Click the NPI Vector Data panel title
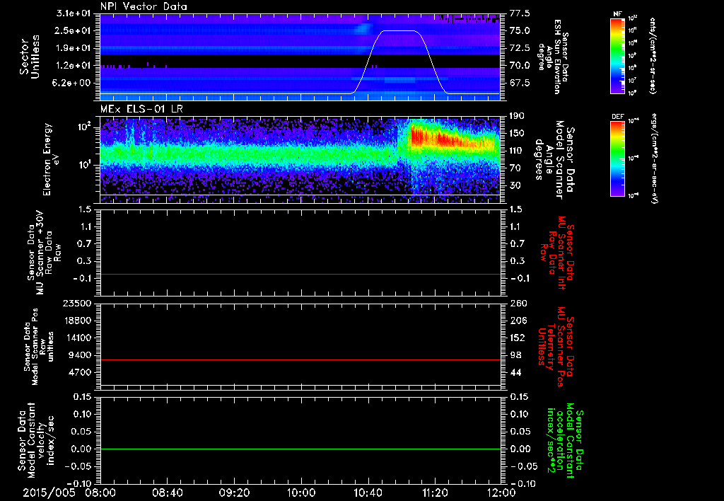724x501 pixels. point(144,6)
